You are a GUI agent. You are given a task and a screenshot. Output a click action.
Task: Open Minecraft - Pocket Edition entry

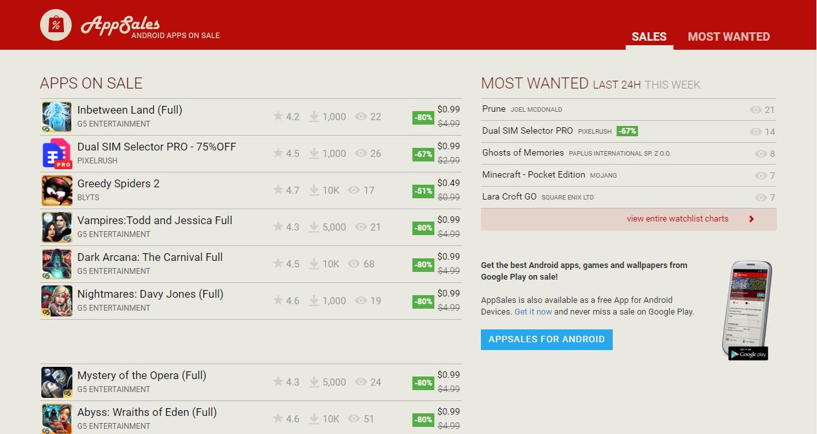pyautogui.click(x=533, y=174)
